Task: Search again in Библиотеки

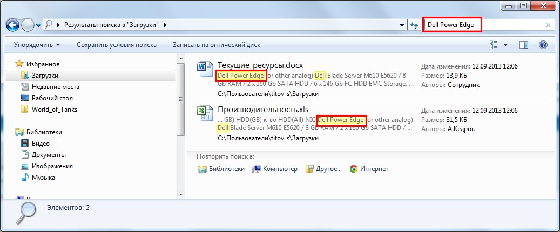Action: tap(221, 169)
